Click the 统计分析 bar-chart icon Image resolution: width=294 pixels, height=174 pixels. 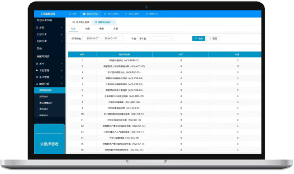click(x=37, y=84)
